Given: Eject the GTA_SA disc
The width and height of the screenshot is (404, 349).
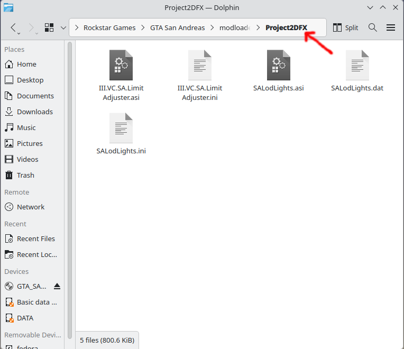Looking at the screenshot, I should [57, 287].
